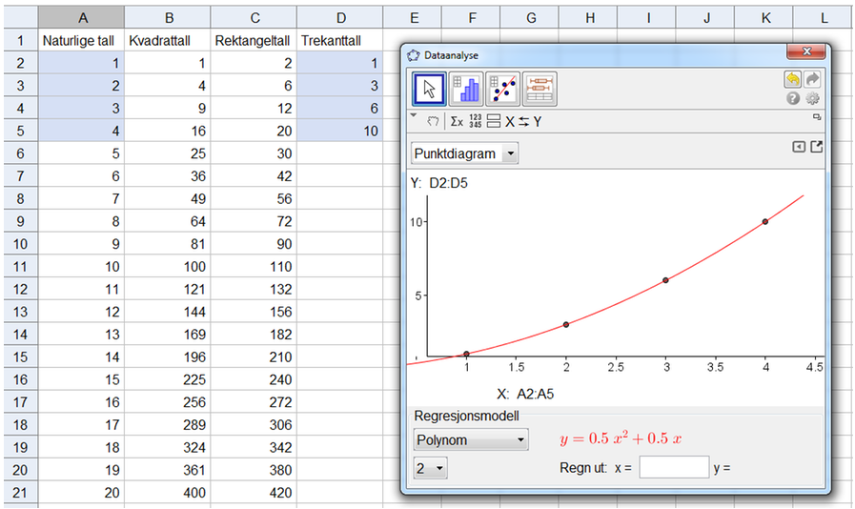Click the Redo arrow icon
Viewport: 855px width, 509px height.
812,80
